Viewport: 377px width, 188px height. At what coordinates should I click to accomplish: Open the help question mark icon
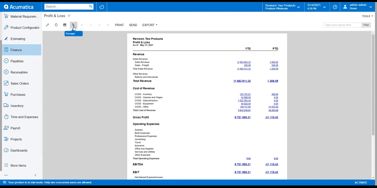(335, 7)
